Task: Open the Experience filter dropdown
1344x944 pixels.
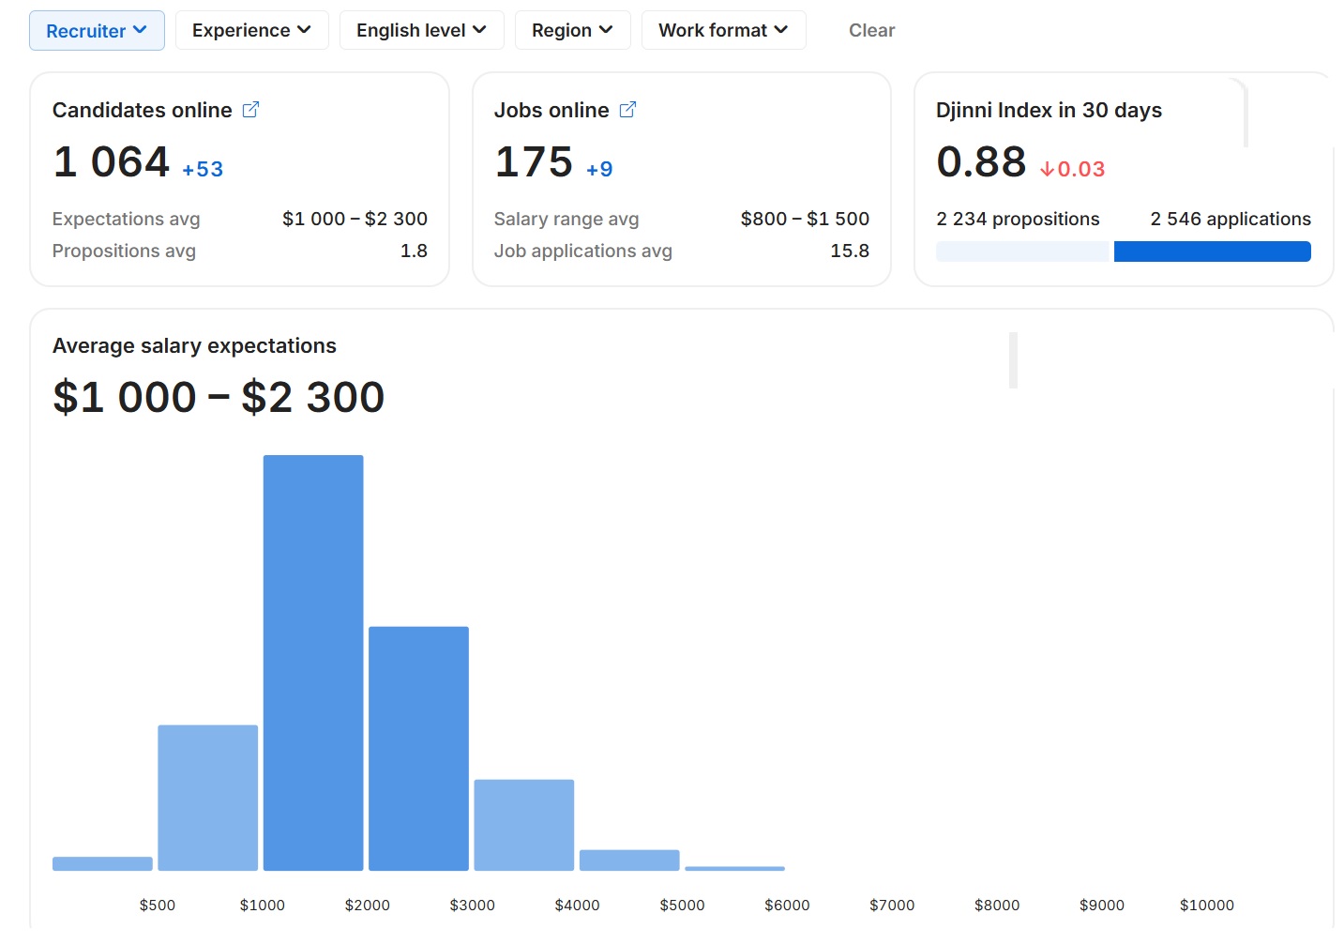Action: click(x=251, y=31)
